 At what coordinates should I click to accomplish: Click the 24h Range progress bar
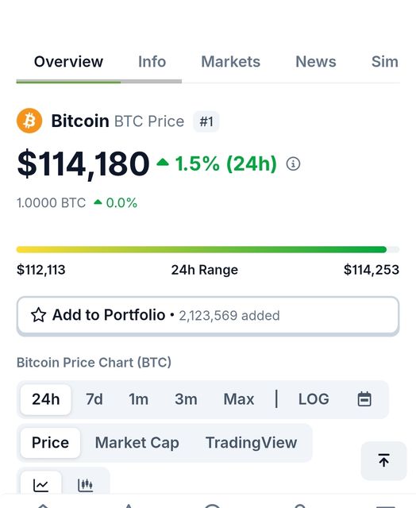208,249
